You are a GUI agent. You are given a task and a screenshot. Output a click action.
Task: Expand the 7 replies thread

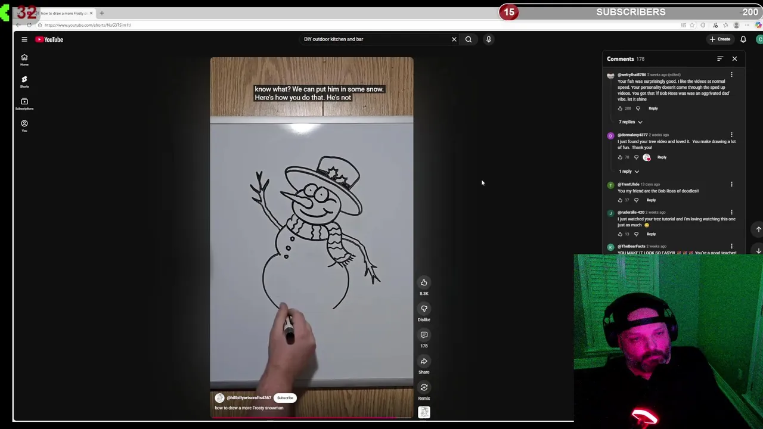[631, 122]
